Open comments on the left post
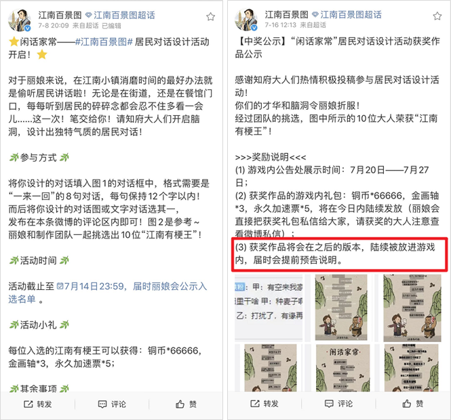The image size is (451, 420). 112,404
